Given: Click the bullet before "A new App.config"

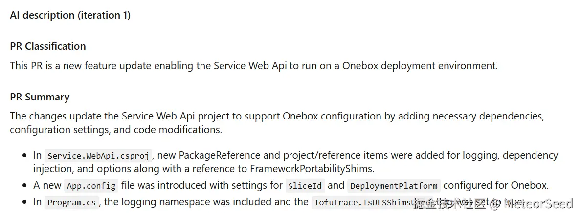Looking at the screenshot, I should pos(24,186).
